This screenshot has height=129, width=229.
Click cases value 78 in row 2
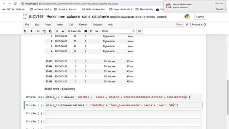(x=75, y=41)
